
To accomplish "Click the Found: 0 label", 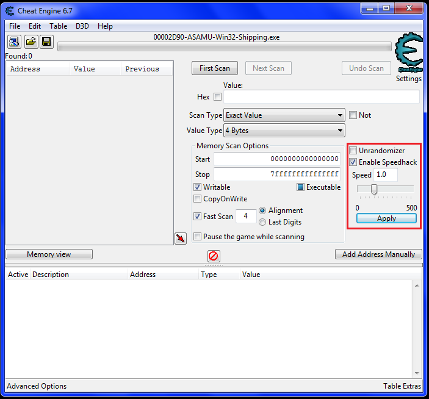I will point(18,56).
